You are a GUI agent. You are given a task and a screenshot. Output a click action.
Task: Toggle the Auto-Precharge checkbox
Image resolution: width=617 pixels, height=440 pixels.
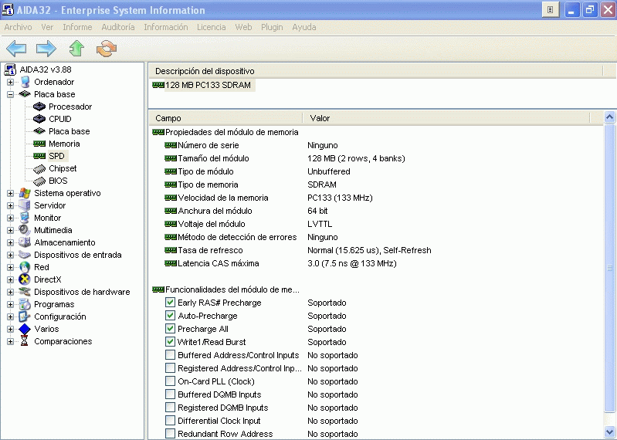170,316
